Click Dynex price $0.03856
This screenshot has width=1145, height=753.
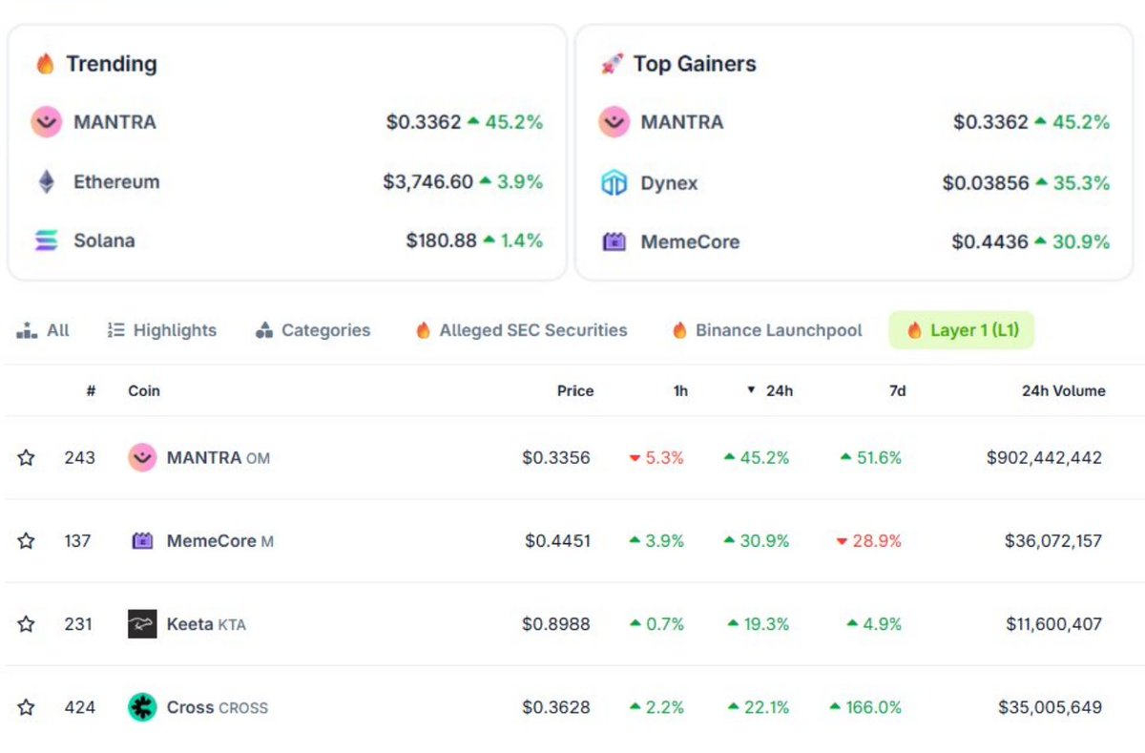(986, 182)
